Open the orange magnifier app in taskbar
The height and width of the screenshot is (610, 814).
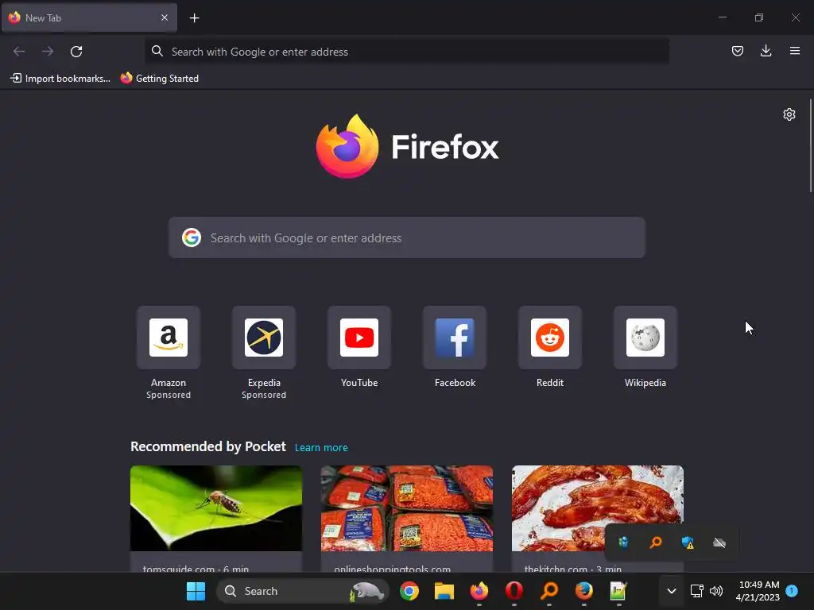point(549,591)
